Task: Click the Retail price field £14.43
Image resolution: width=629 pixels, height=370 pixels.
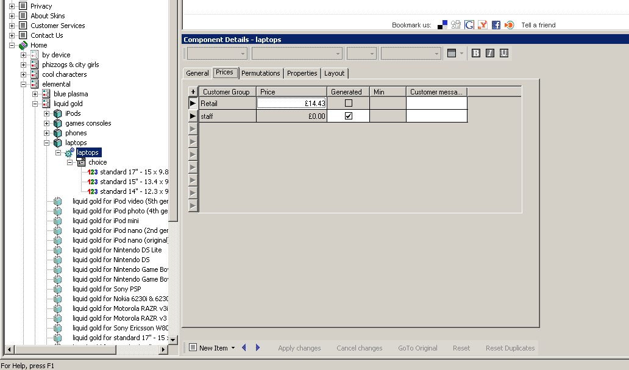Action: pyautogui.click(x=292, y=104)
